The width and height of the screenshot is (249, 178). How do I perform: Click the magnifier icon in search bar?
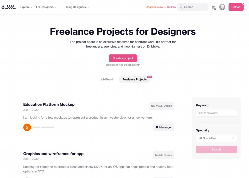[x=181, y=7]
